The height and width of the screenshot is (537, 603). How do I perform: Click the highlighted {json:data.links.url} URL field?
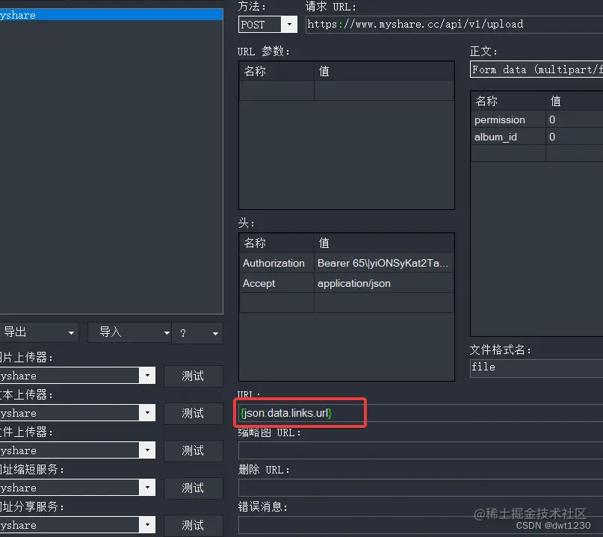pyautogui.click(x=299, y=412)
